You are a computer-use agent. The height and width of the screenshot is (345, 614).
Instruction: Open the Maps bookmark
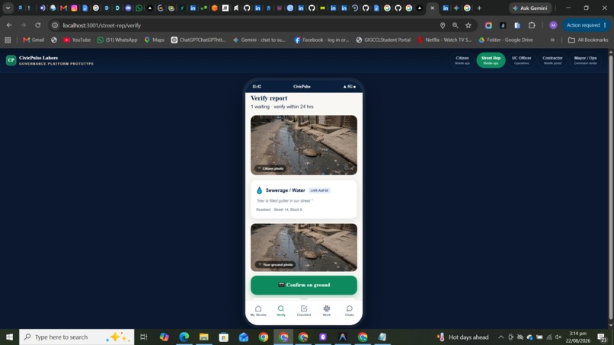[x=155, y=40]
